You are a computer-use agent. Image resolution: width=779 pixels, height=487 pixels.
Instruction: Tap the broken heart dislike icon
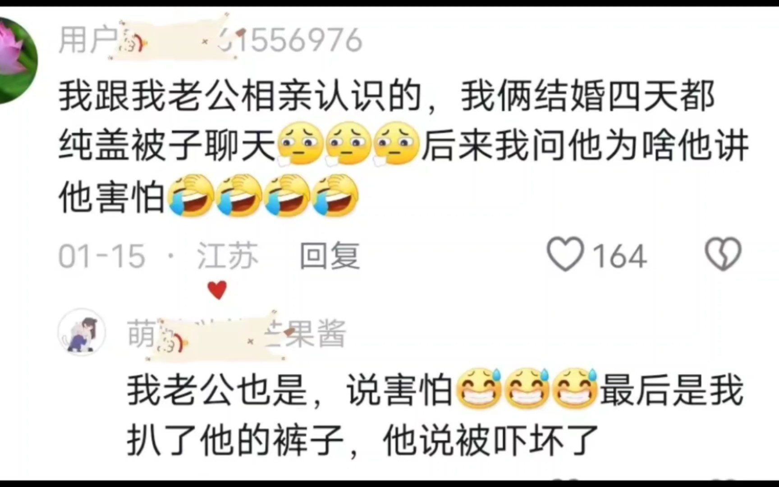pyautogui.click(x=723, y=255)
